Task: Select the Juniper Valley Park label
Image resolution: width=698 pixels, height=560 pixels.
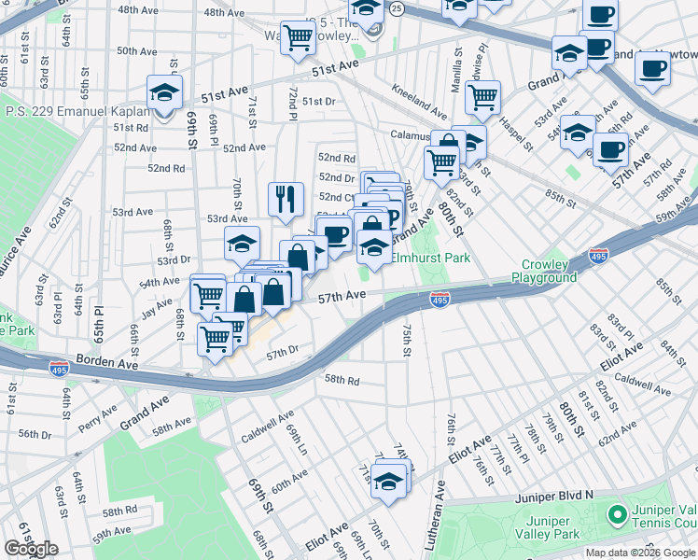Action: click(547, 527)
